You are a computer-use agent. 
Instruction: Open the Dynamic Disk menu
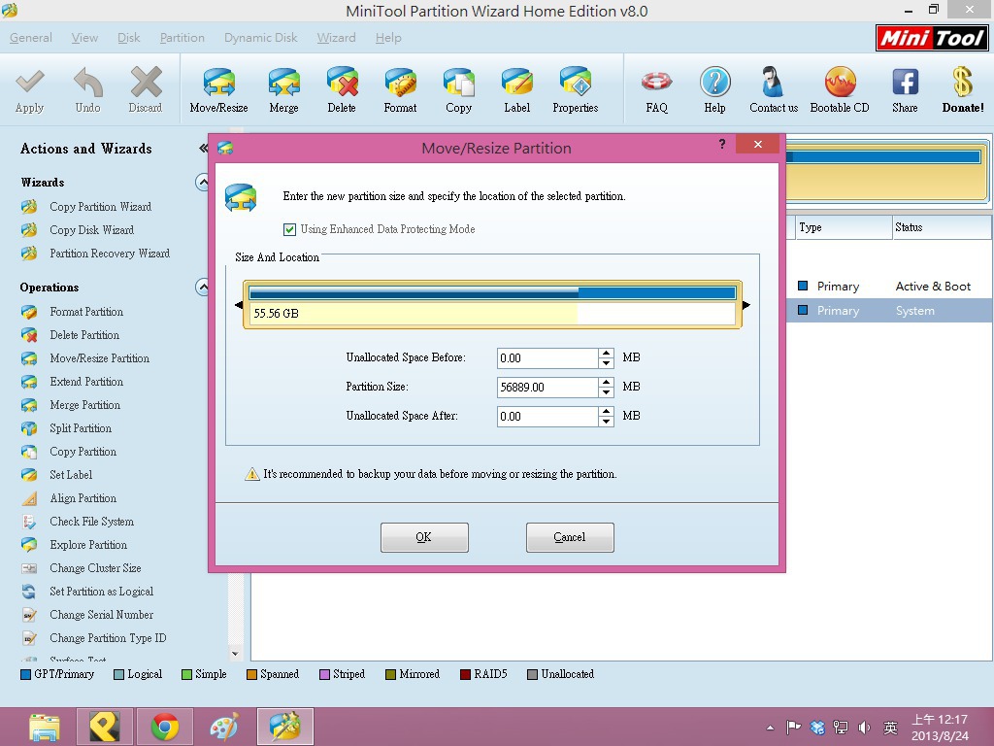tap(260, 38)
